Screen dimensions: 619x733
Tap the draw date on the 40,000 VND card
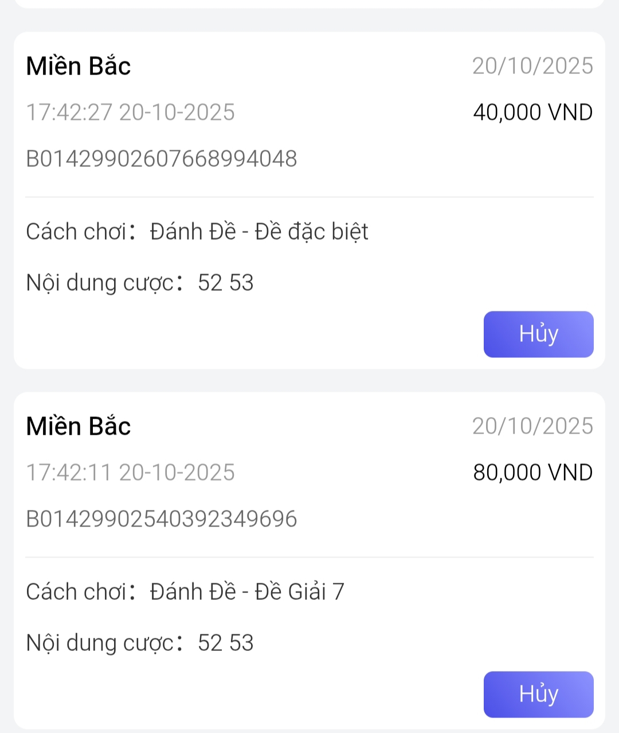coord(532,66)
